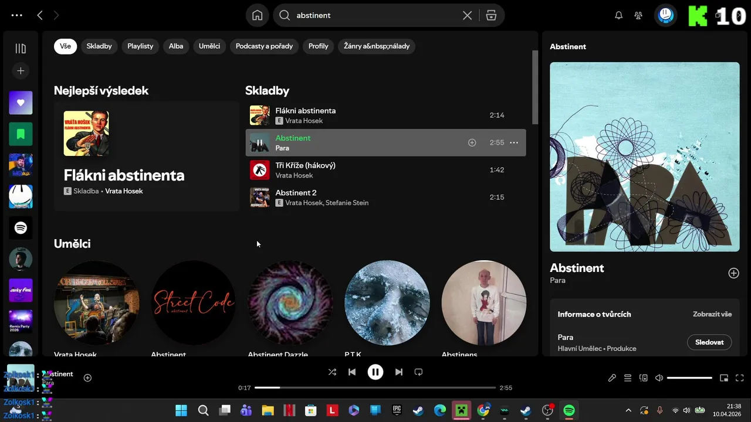Select the Alba filter chip
751x422 pixels.
(176, 46)
